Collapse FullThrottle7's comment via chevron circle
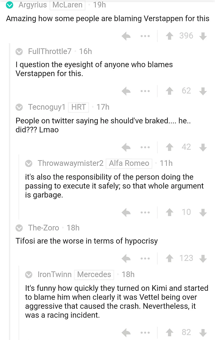This screenshot has height=340, width=215. click(19, 52)
